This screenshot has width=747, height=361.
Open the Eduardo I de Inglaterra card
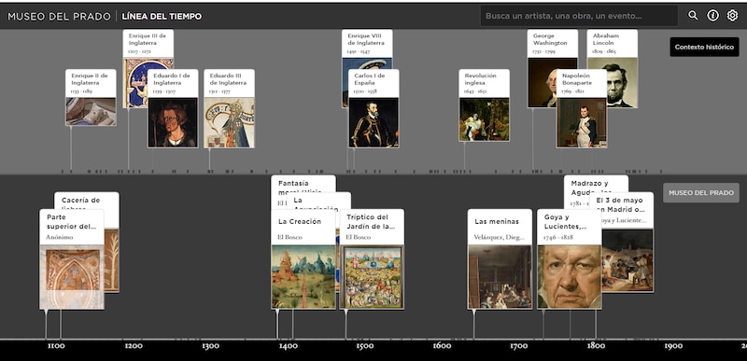[173, 108]
